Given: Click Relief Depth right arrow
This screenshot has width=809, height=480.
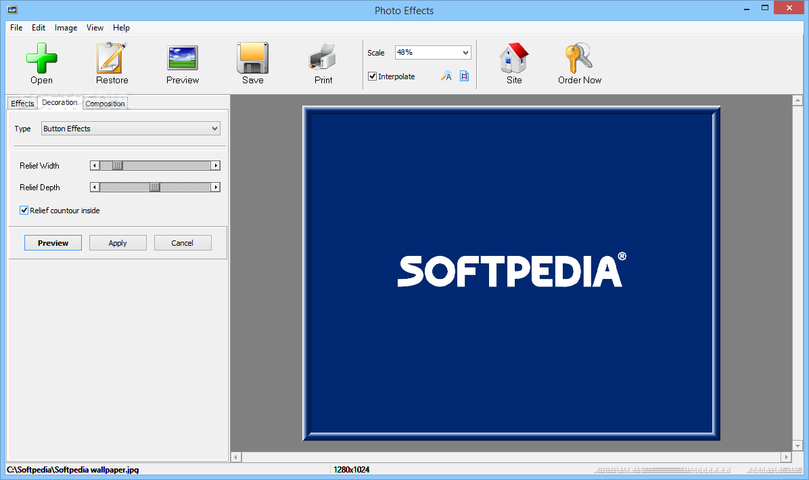Looking at the screenshot, I should (216, 188).
